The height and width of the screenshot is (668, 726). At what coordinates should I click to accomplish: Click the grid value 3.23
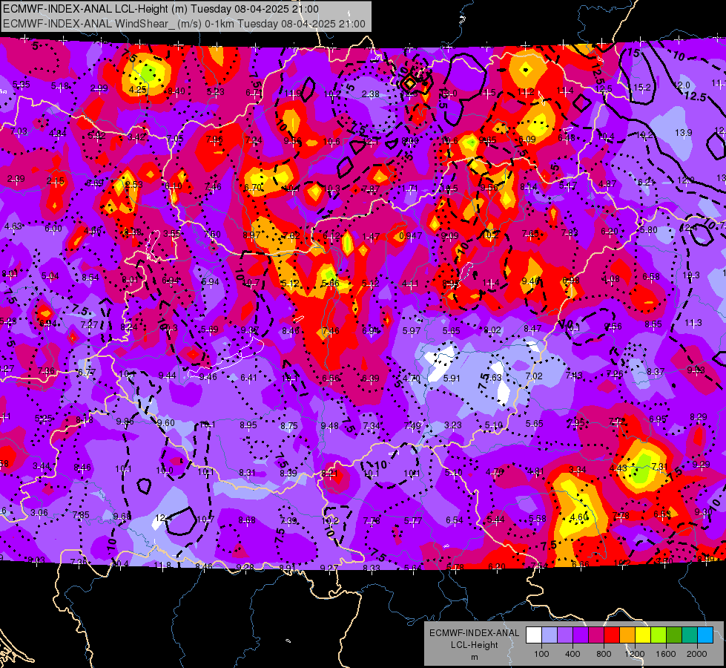453,425
